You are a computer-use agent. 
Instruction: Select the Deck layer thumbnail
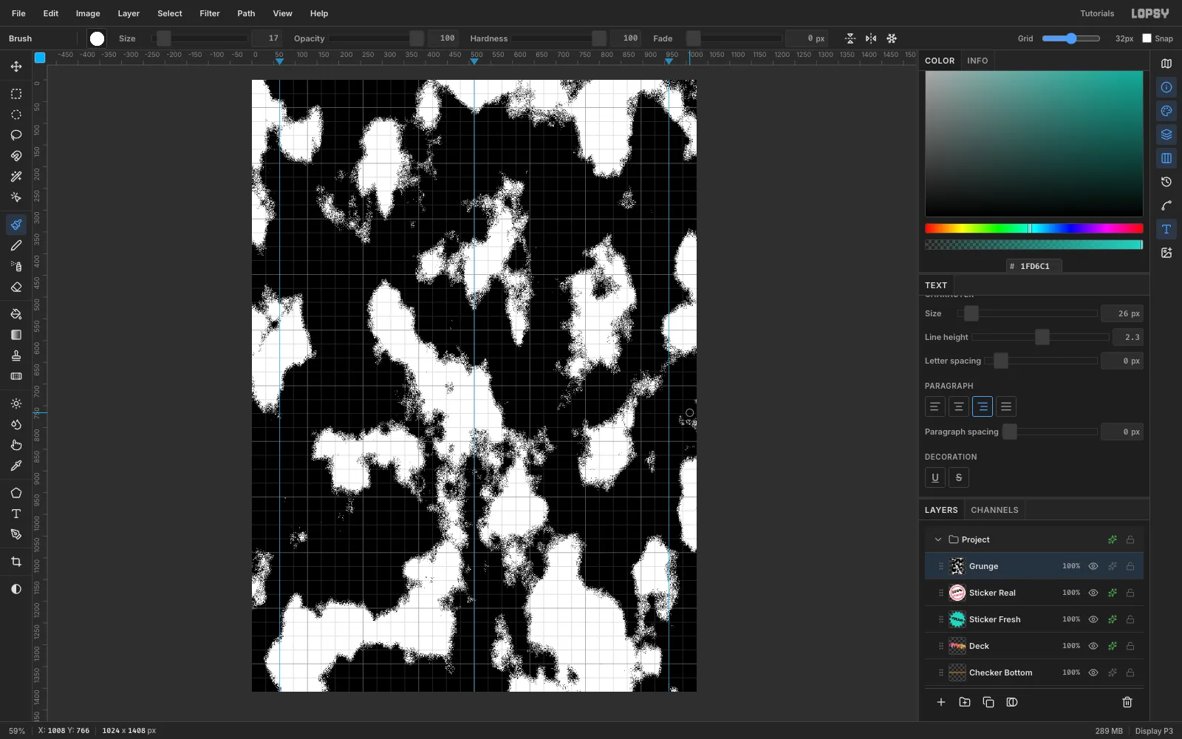pyautogui.click(x=957, y=646)
